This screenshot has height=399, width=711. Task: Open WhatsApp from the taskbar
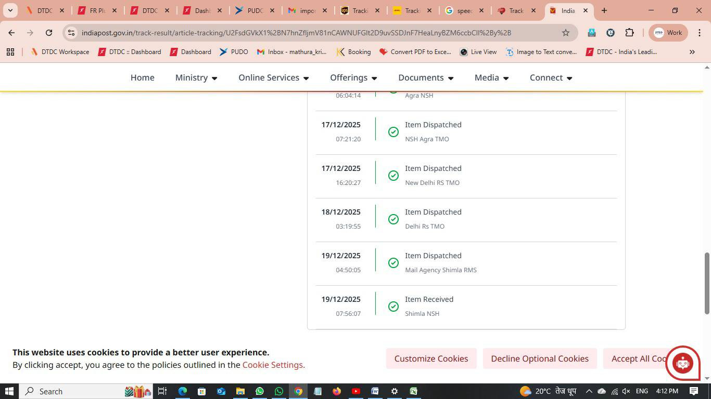260,391
